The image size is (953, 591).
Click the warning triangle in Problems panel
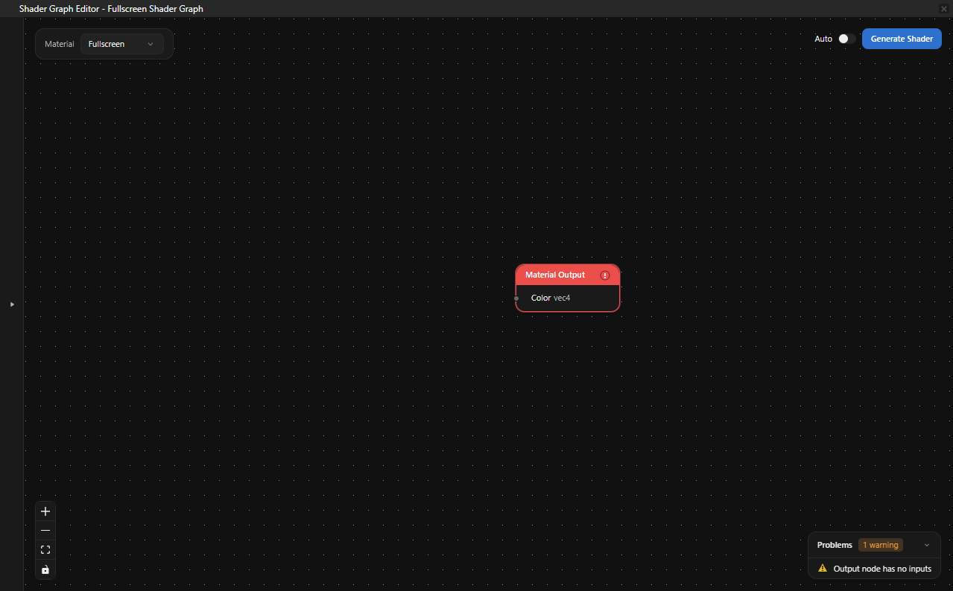pos(823,568)
